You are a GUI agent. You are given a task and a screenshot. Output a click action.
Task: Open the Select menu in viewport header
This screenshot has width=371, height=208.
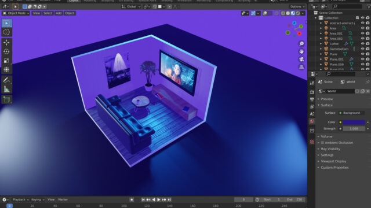coord(48,13)
